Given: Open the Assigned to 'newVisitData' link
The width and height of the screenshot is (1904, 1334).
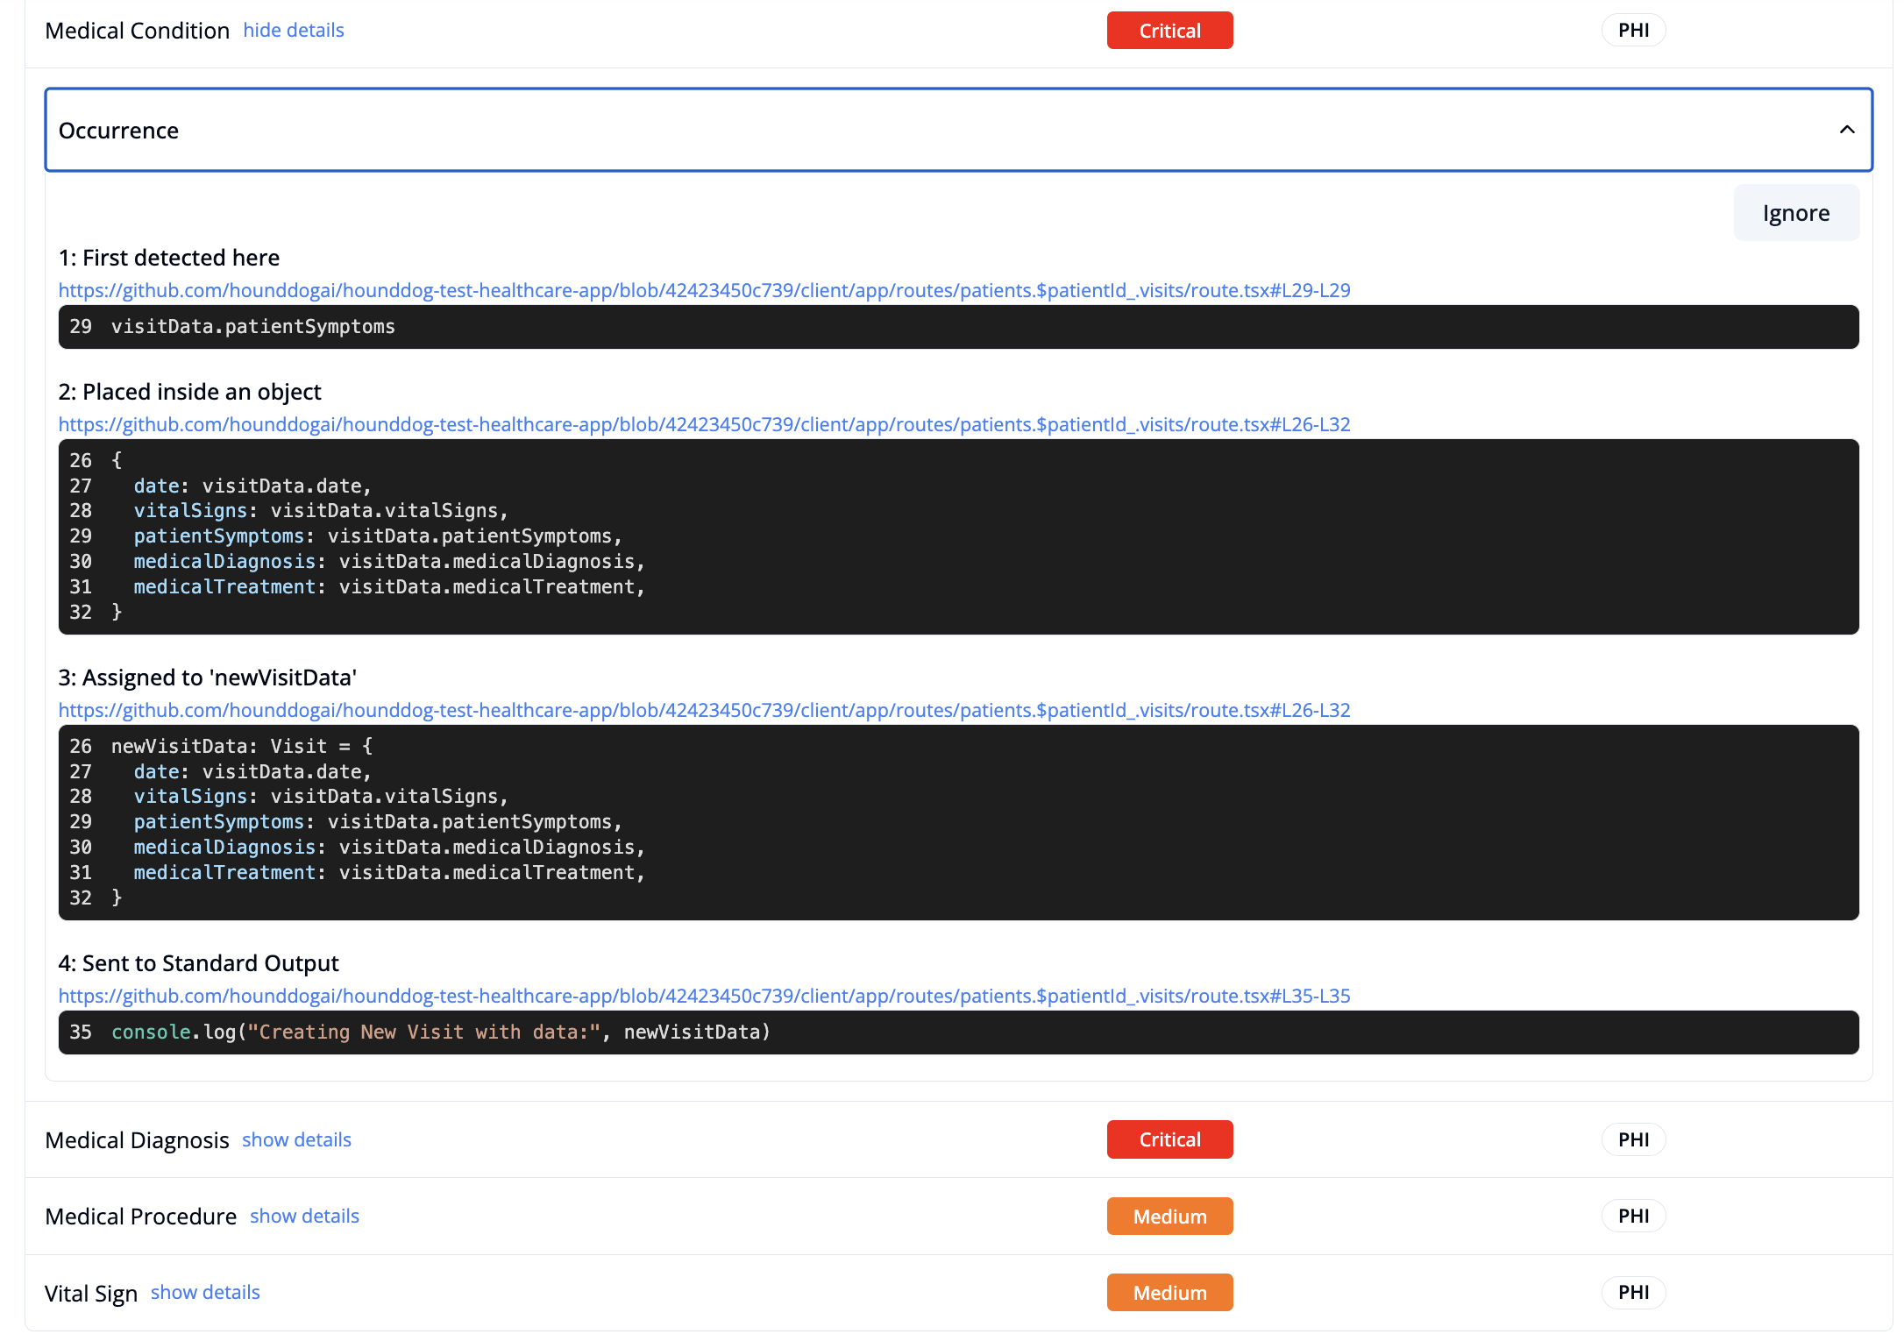Looking at the screenshot, I should [704, 710].
